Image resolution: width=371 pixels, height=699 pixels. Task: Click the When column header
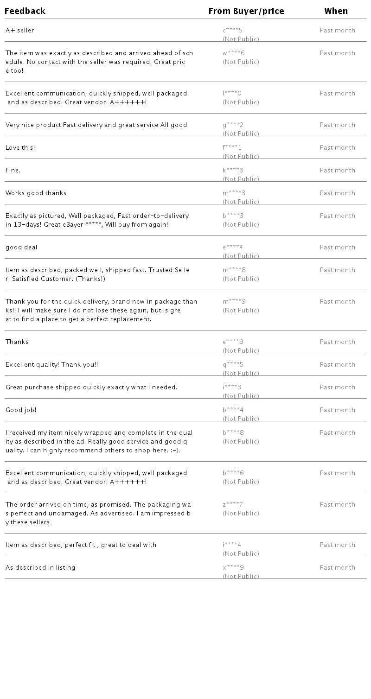coord(336,11)
